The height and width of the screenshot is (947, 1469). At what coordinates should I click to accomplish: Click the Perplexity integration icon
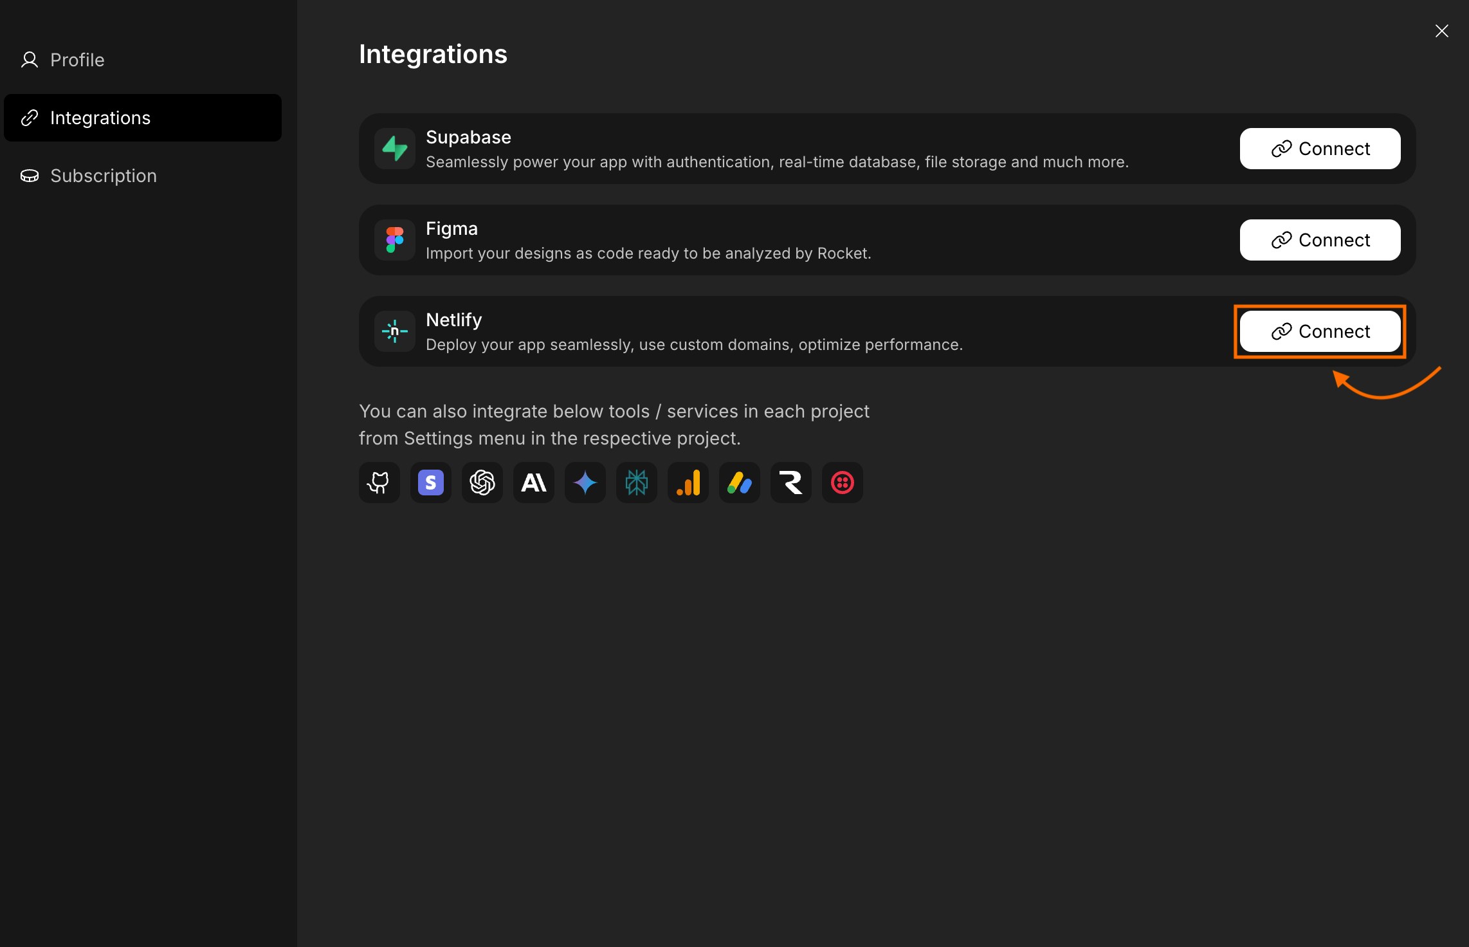(636, 483)
